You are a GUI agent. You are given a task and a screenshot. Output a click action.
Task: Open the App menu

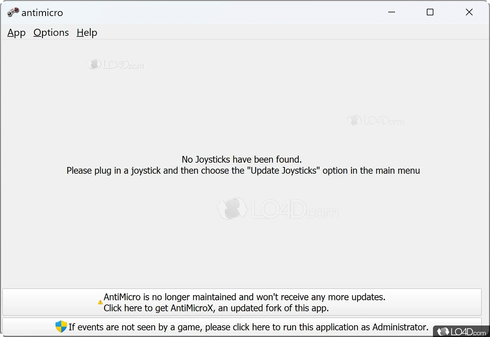[16, 33]
